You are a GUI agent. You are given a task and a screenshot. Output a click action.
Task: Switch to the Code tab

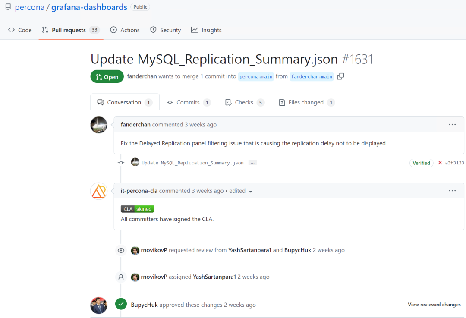(x=20, y=30)
